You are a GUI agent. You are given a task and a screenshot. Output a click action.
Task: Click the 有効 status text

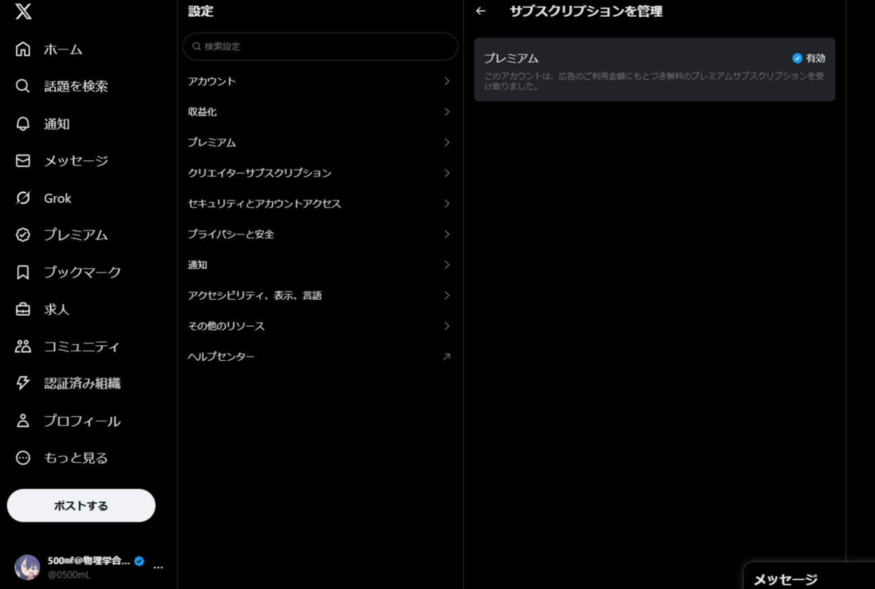[815, 59]
